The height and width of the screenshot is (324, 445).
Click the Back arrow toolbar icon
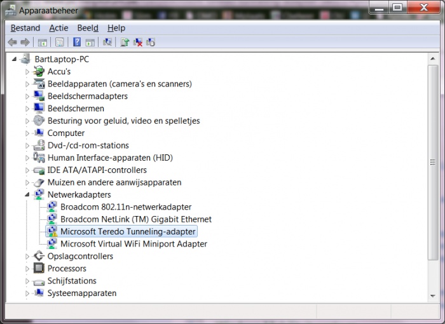click(x=12, y=43)
